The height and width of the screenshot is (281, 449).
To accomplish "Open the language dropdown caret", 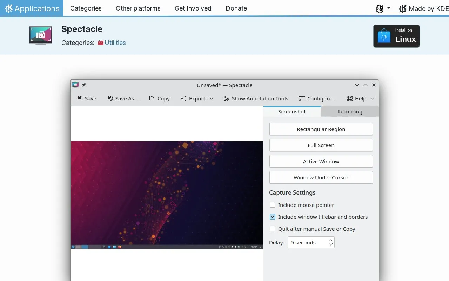I will (388, 8).
